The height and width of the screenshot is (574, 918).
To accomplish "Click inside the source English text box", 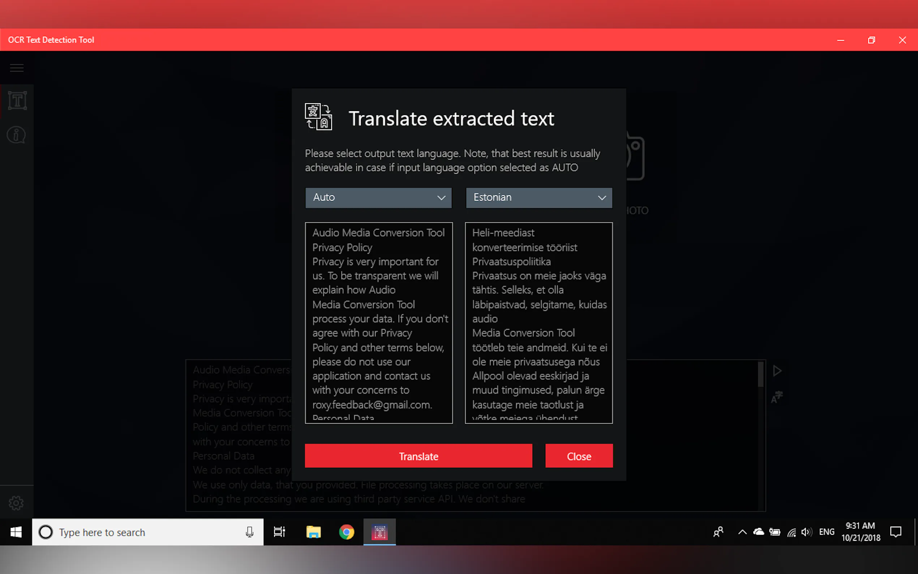I will point(378,323).
